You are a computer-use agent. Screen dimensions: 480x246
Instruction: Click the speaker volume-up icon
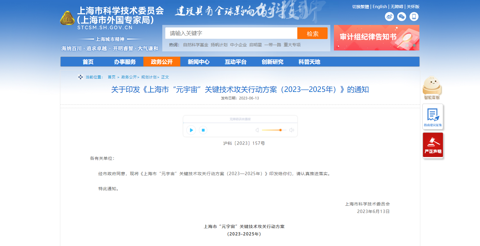coord(292,130)
